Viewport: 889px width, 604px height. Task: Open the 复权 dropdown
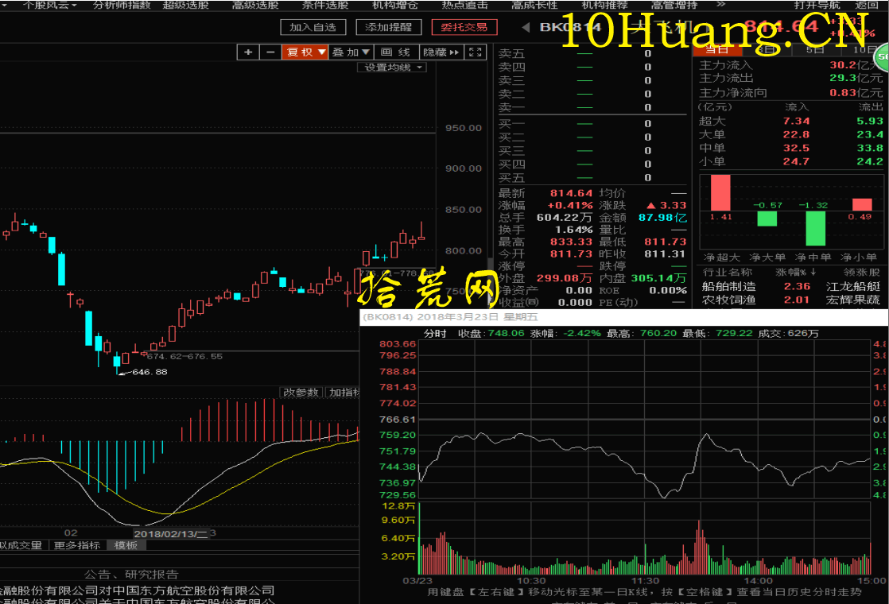(305, 52)
